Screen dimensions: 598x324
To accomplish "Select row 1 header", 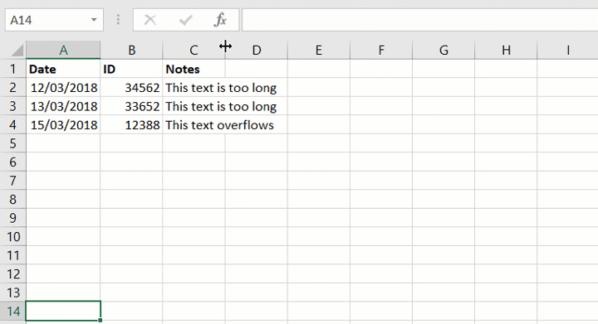I will point(13,69).
